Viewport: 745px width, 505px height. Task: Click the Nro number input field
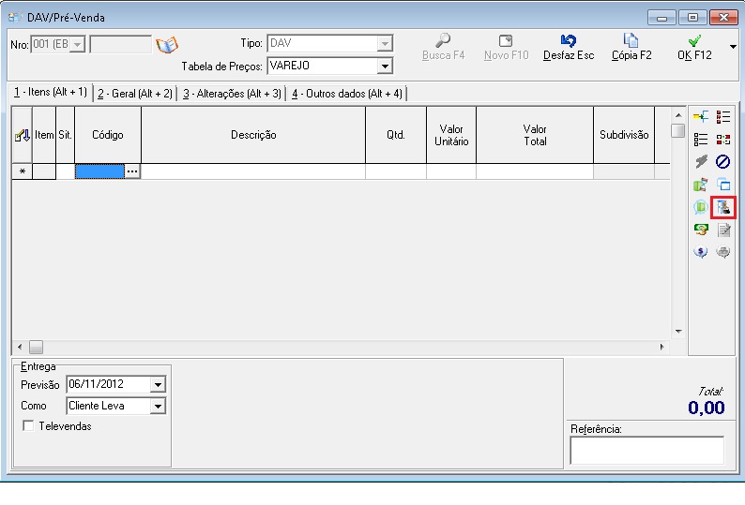pos(121,45)
